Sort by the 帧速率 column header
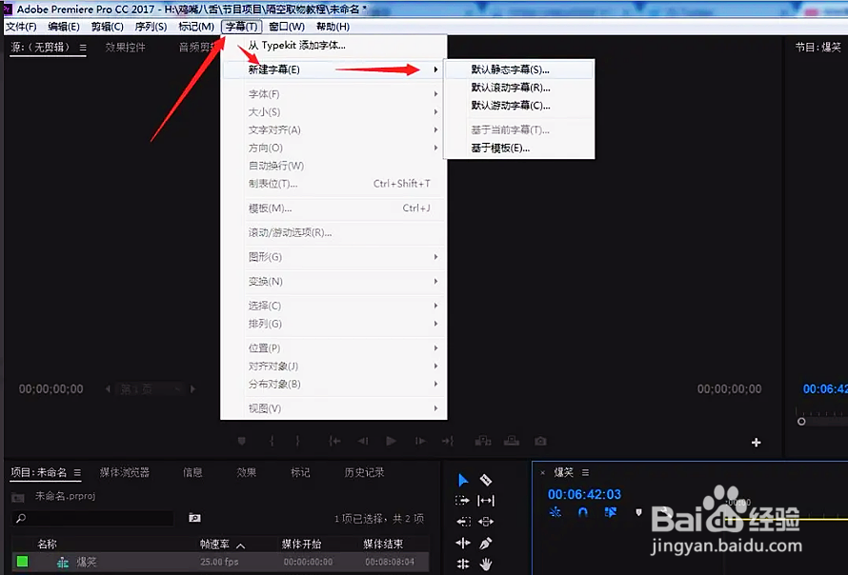 (215, 545)
